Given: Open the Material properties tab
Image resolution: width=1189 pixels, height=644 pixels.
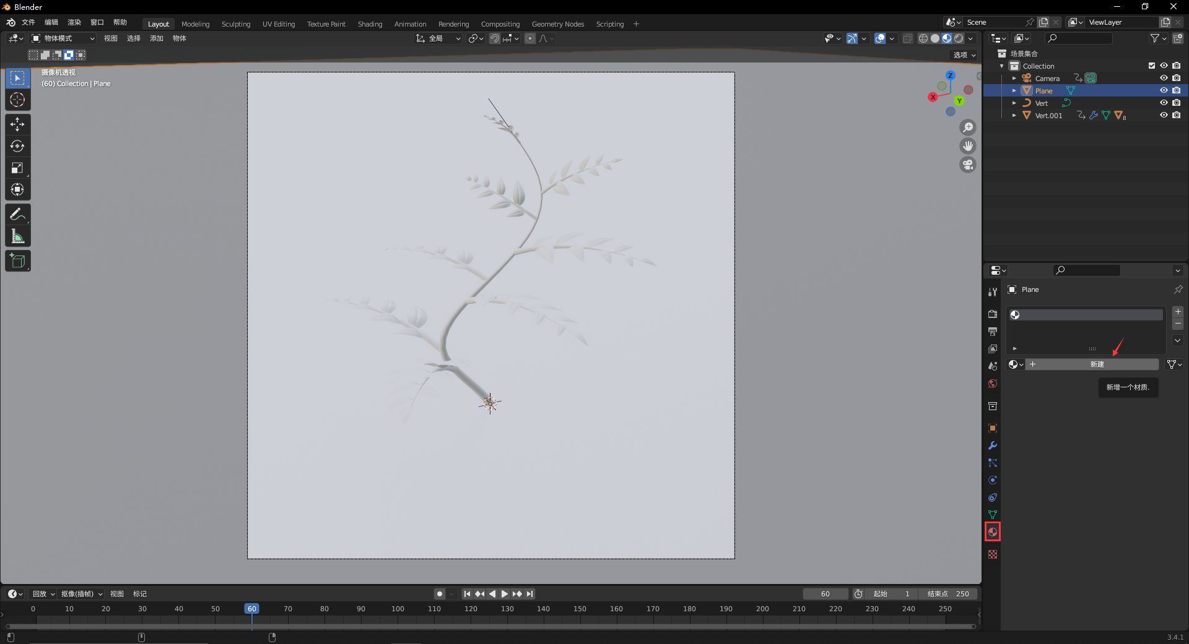Looking at the screenshot, I should [x=993, y=532].
